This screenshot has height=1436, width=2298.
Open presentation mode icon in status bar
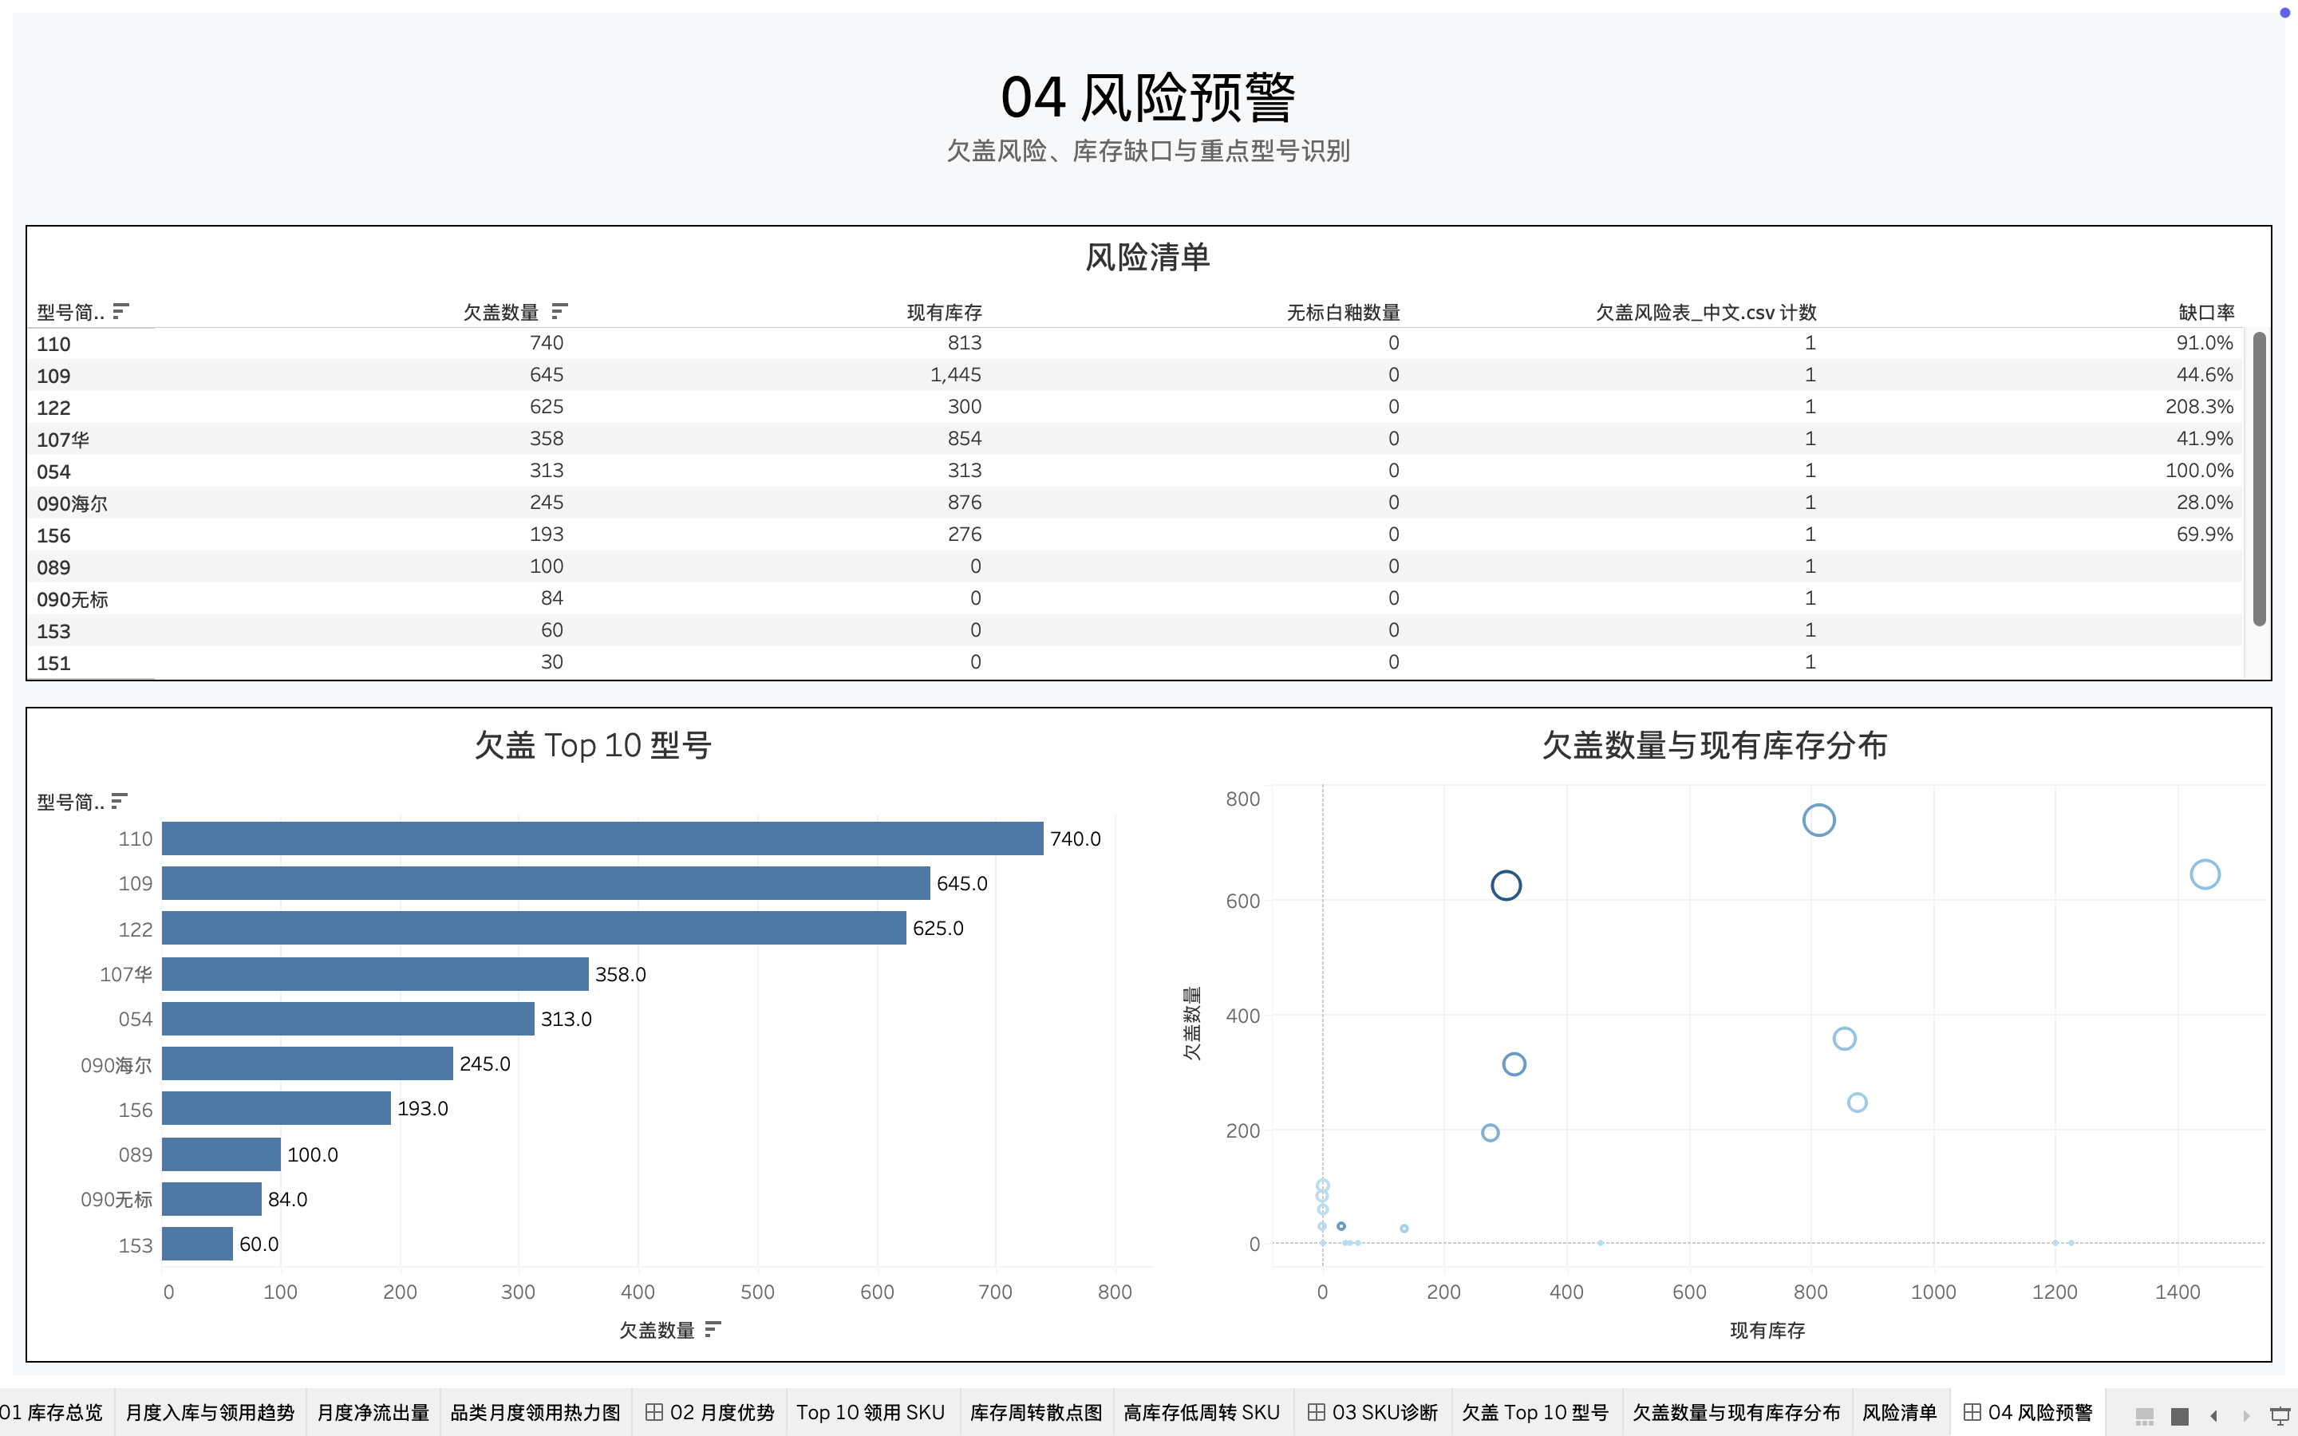[x=2279, y=1415]
